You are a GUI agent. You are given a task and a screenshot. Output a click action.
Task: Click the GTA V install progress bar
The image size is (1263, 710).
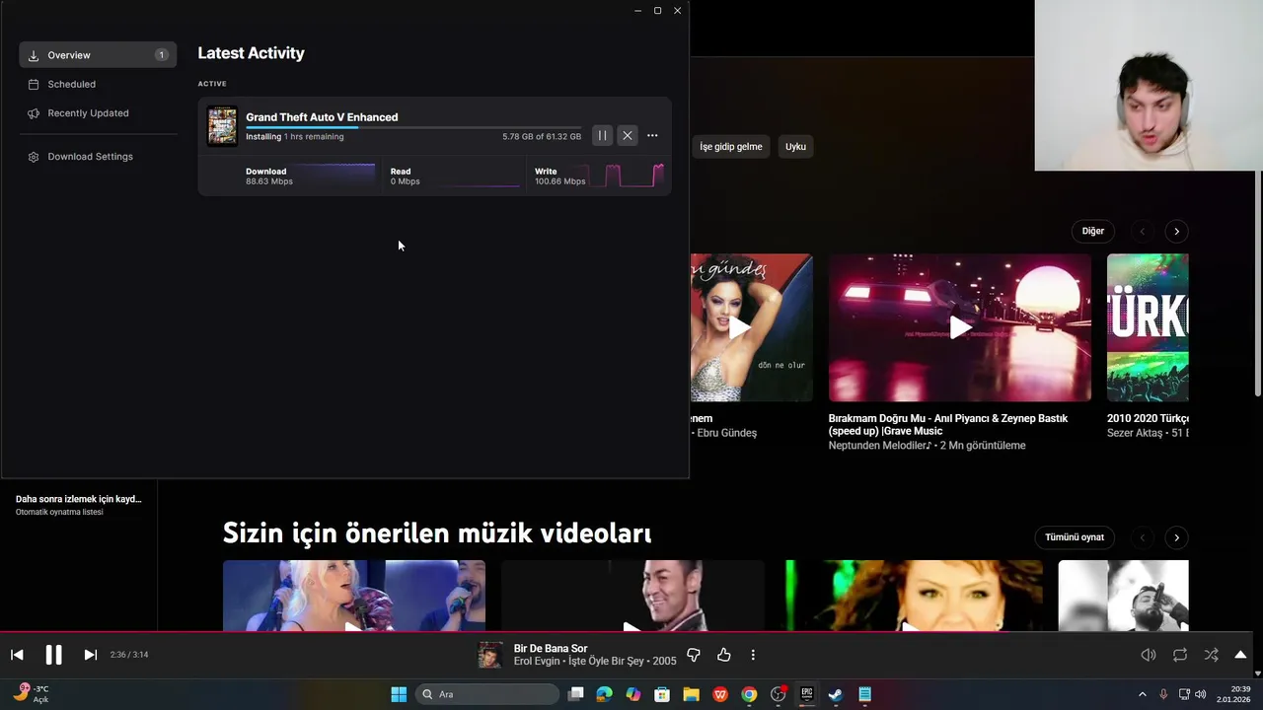tap(413, 127)
